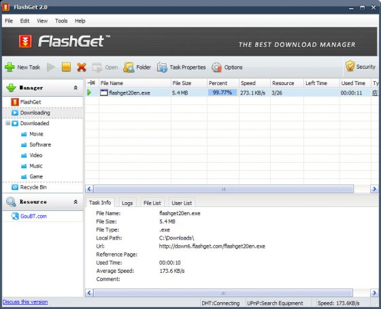Click Task Info pane scrollbar right arrow
This screenshot has height=309, width=381.
(374, 293)
